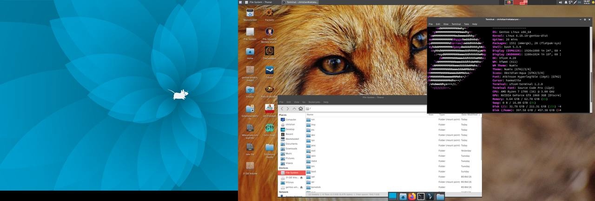The image size is (595, 201).
Task: Switch keyboard layout DE indicator
Action: [x=578, y=2]
